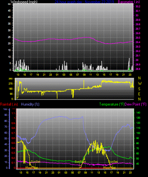
Task: Select the 'Dew Point (°F)' legend label
Action: (135, 104)
